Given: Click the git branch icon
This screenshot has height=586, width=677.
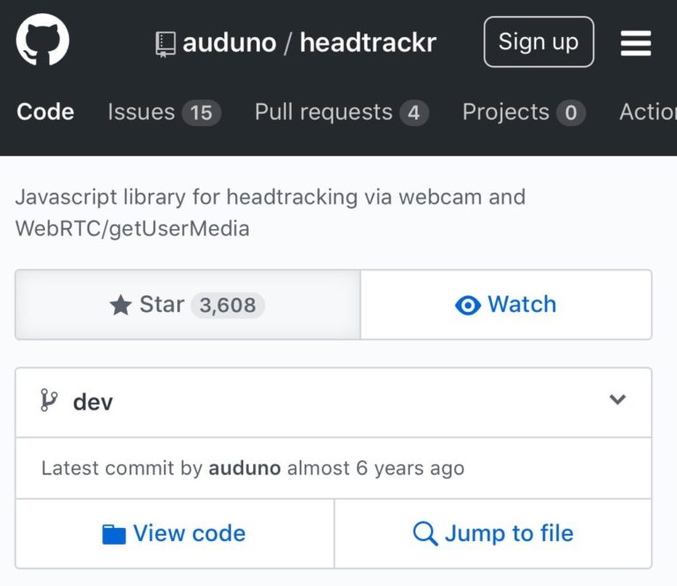Looking at the screenshot, I should coord(49,401).
